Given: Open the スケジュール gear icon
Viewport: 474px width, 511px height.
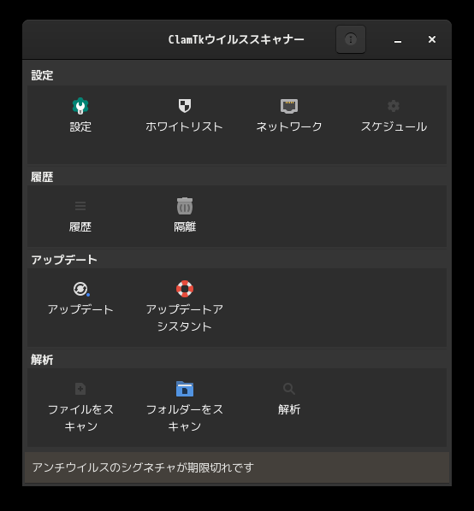Looking at the screenshot, I should 394,106.
